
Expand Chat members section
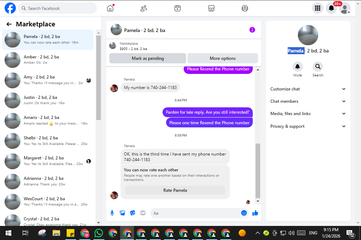click(308, 101)
